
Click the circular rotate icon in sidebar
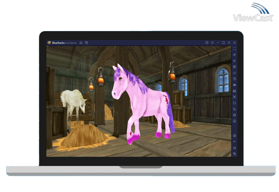[x=235, y=121]
